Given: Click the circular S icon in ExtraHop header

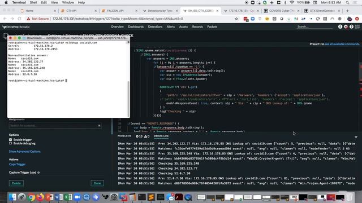Looking at the screenshot, I should click(x=340, y=27).
